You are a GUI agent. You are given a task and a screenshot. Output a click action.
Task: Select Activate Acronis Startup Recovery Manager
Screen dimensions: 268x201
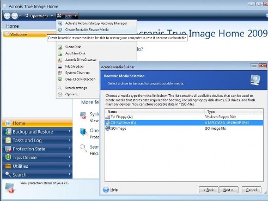click(x=96, y=23)
